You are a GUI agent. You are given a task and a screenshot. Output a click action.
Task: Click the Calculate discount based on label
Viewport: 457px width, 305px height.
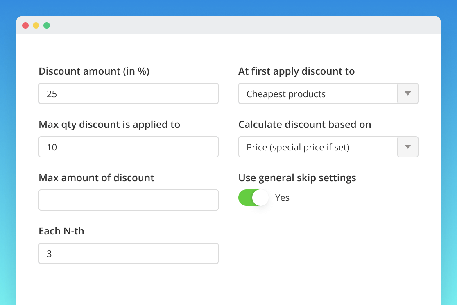[x=305, y=125]
